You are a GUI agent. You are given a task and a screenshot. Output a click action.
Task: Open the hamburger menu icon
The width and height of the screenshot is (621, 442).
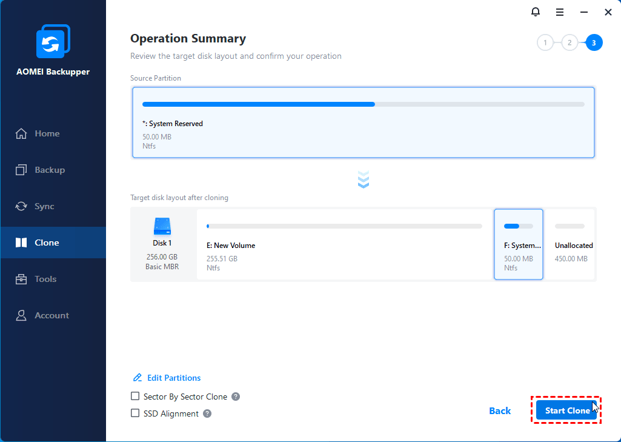pos(560,12)
